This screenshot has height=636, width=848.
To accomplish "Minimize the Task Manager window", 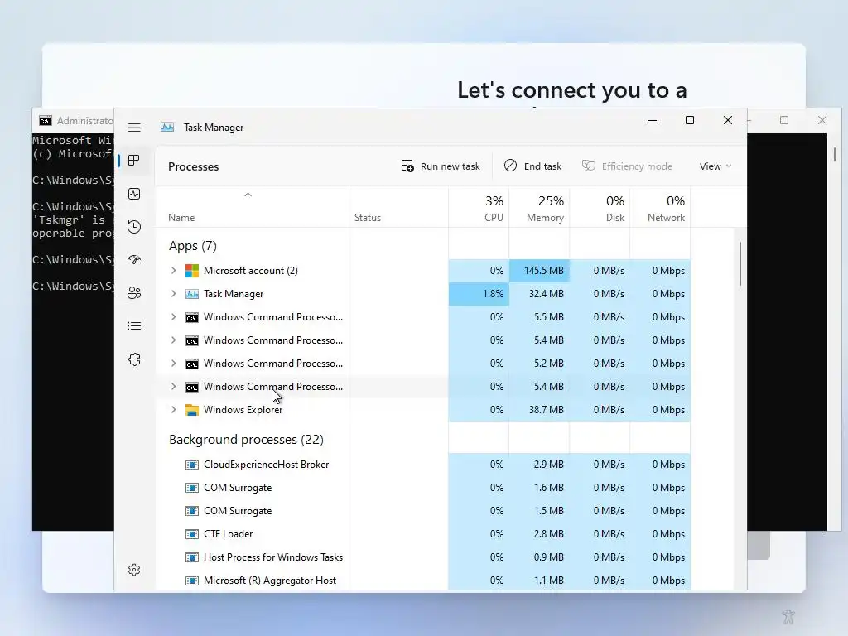I will coord(653,120).
